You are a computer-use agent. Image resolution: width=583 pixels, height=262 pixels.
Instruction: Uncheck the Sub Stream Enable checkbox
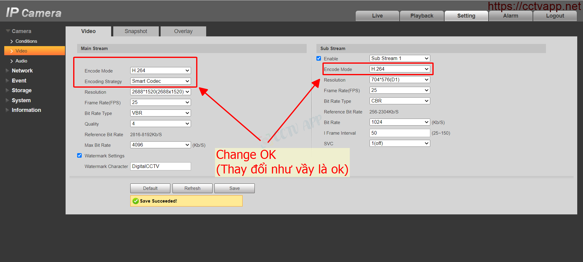319,59
